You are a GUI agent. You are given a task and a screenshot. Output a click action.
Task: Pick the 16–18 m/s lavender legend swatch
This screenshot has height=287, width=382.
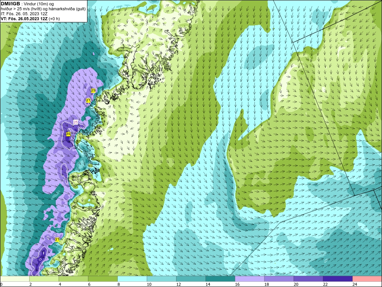coord(249,279)
